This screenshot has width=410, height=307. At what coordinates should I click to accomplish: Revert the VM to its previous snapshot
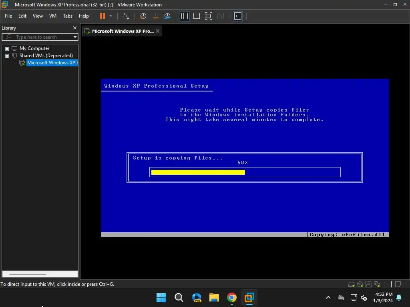(155, 16)
